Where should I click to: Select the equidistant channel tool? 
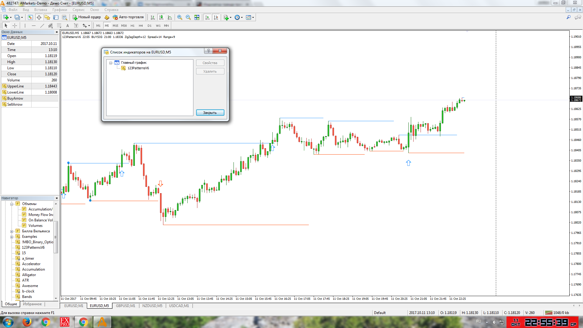51,26
